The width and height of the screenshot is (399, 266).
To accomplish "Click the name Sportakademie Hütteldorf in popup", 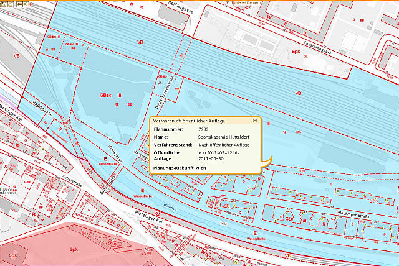I will 224,137.
